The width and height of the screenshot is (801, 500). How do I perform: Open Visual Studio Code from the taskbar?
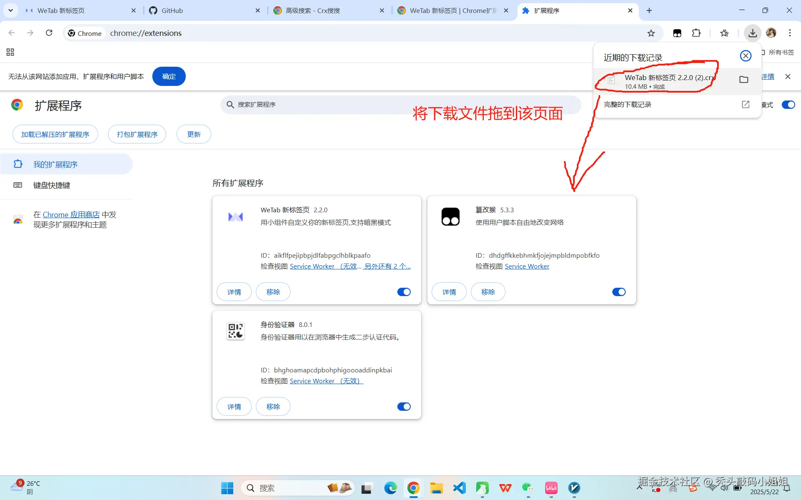pos(459,488)
